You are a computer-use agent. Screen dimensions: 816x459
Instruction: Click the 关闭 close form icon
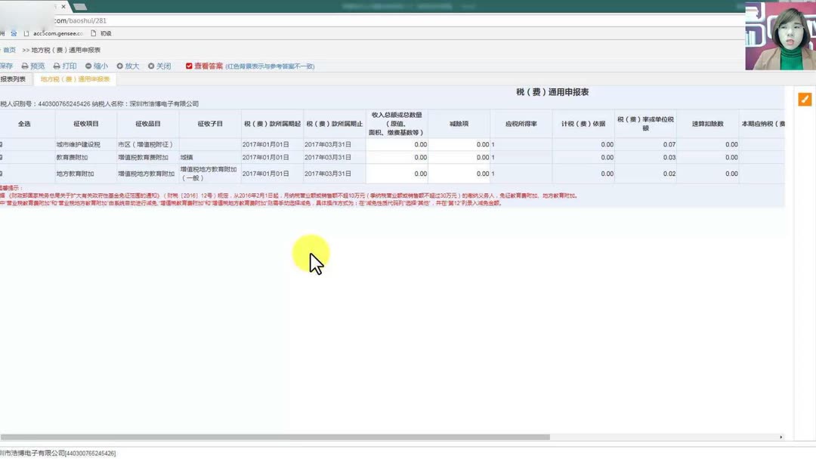pyautogui.click(x=150, y=66)
